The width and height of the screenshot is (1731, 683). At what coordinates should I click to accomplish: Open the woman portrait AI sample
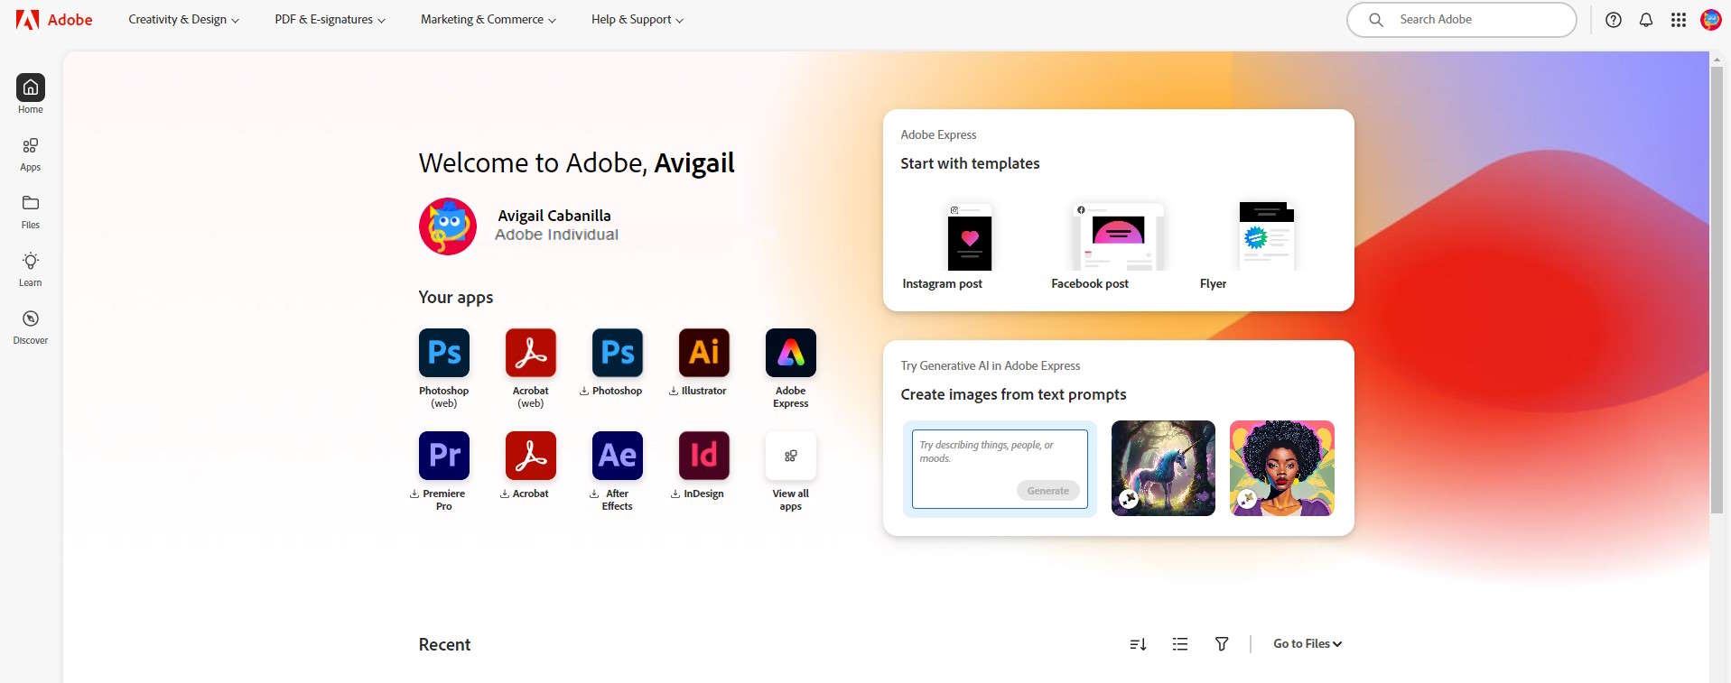pyautogui.click(x=1282, y=468)
